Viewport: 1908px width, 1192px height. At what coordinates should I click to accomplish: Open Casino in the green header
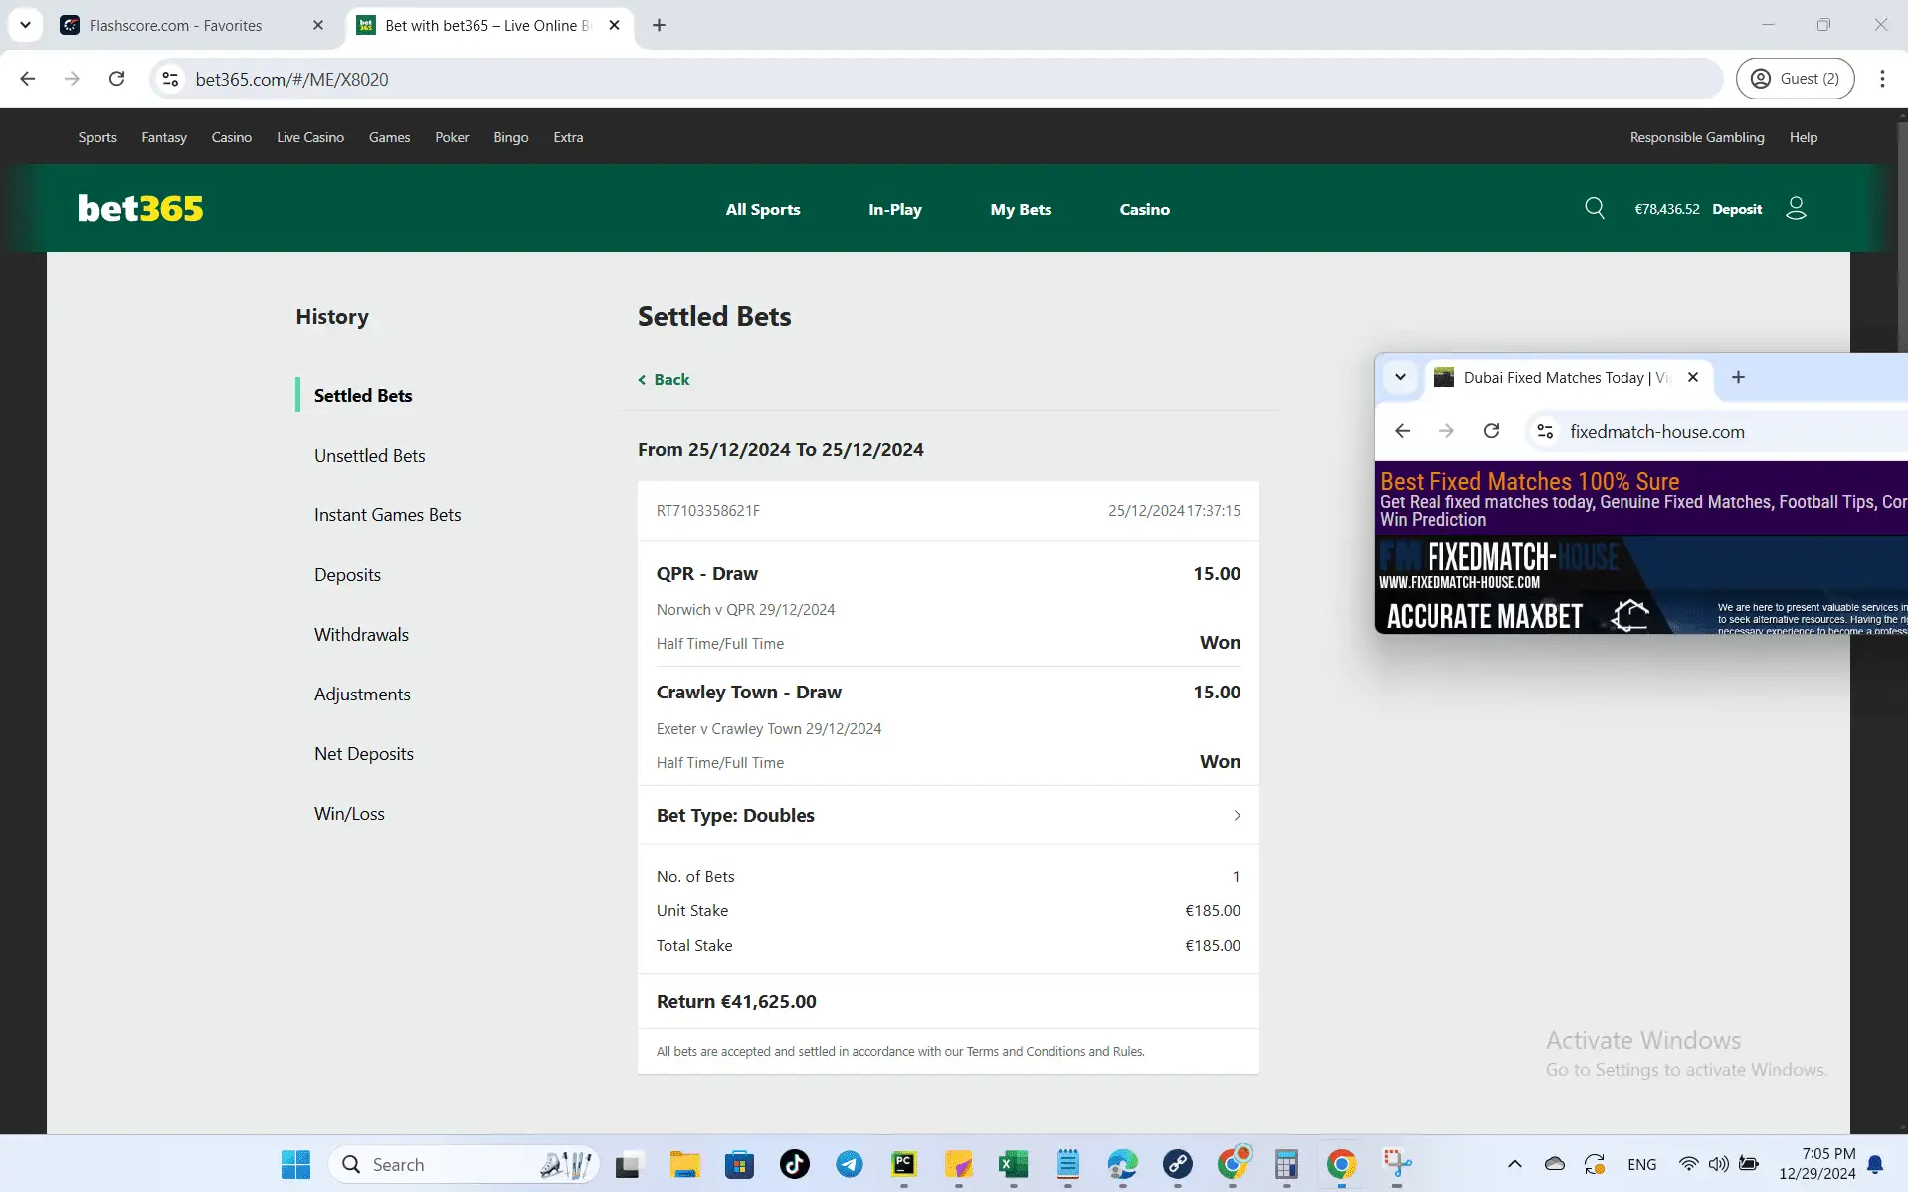pyautogui.click(x=1144, y=209)
